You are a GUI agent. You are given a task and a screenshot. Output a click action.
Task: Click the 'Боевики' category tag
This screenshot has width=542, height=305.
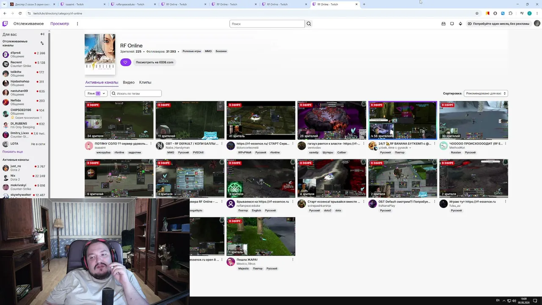[221, 51]
